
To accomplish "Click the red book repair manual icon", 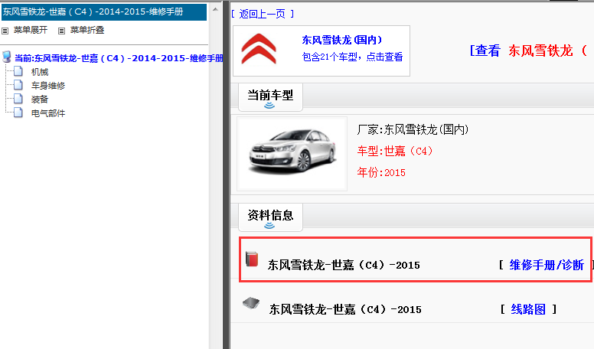I will [x=252, y=259].
